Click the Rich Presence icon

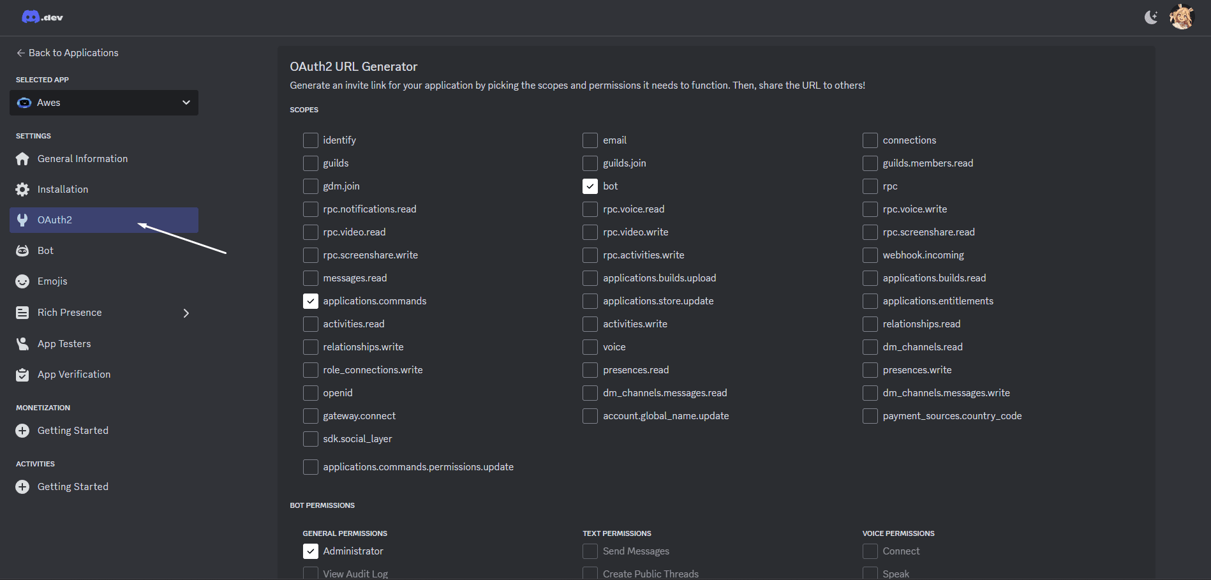click(x=22, y=313)
